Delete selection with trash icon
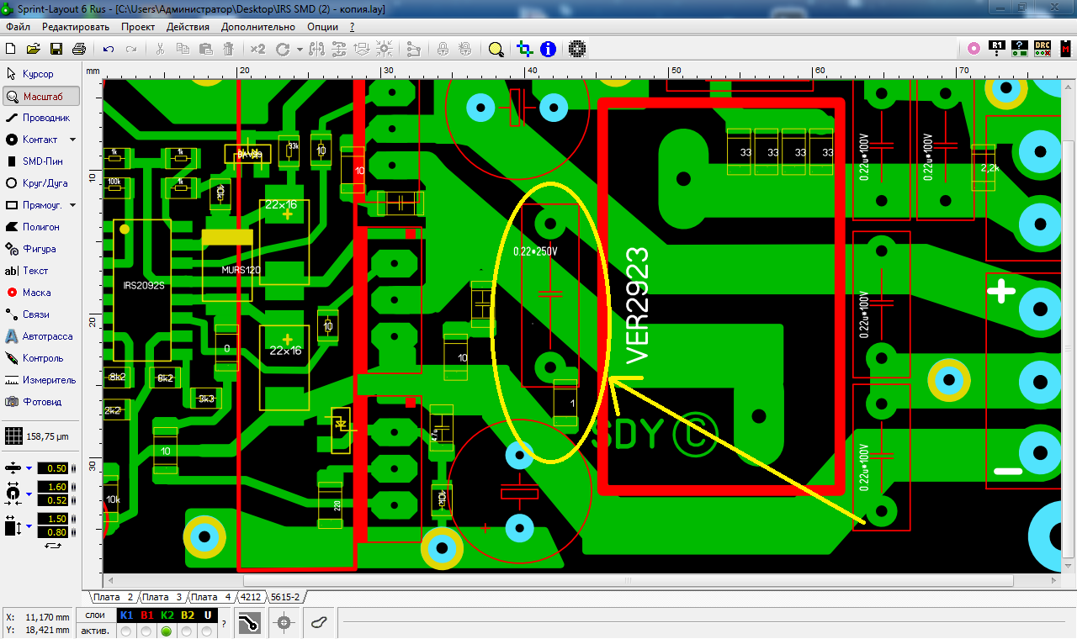The height and width of the screenshot is (639, 1077). coord(228,49)
